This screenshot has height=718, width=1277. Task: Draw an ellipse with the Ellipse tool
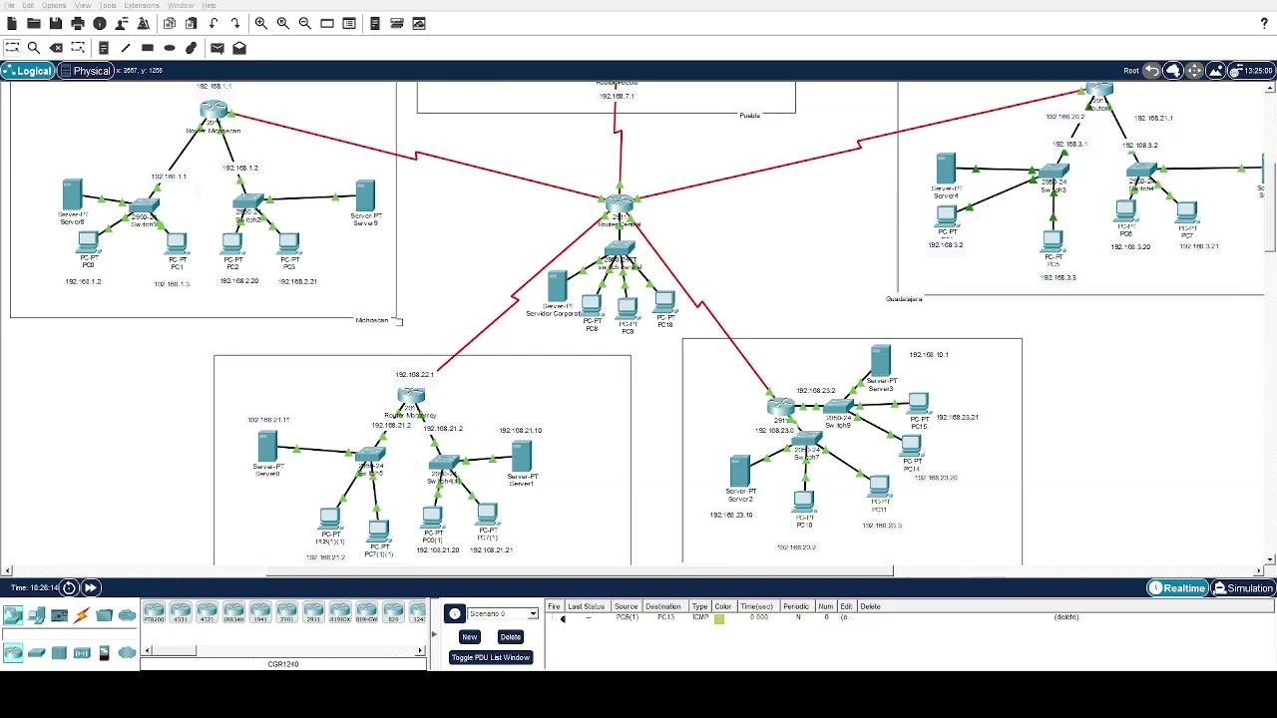(x=170, y=48)
